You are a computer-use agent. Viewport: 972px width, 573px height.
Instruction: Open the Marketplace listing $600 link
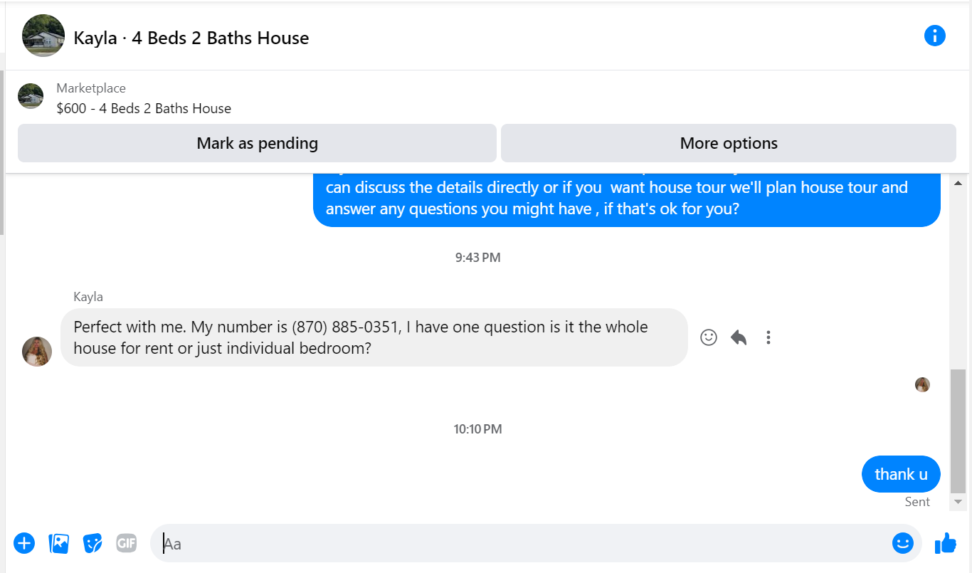point(144,108)
